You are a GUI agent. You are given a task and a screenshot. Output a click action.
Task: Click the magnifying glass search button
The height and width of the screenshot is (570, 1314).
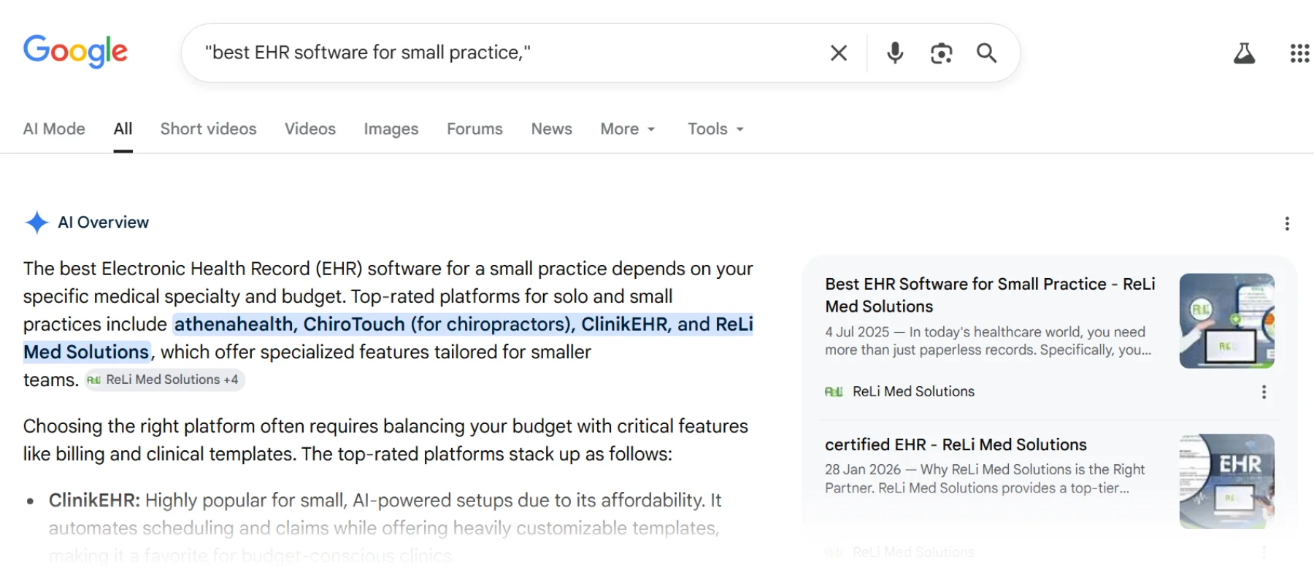pyautogui.click(x=986, y=53)
